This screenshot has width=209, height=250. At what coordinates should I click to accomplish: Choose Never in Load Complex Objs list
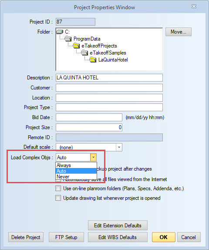pos(76,177)
